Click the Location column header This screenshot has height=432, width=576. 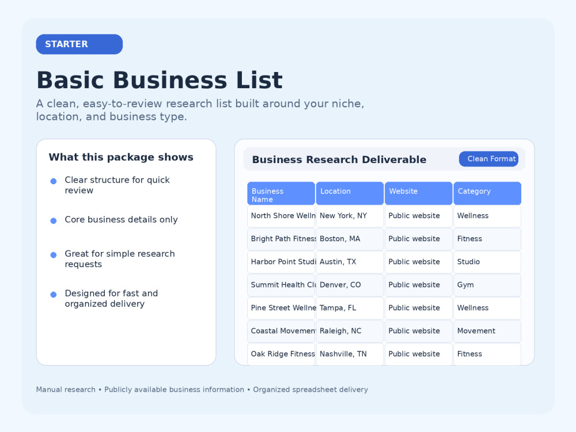[x=350, y=193]
